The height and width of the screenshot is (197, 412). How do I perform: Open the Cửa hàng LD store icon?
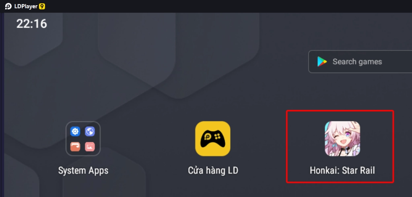(213, 138)
